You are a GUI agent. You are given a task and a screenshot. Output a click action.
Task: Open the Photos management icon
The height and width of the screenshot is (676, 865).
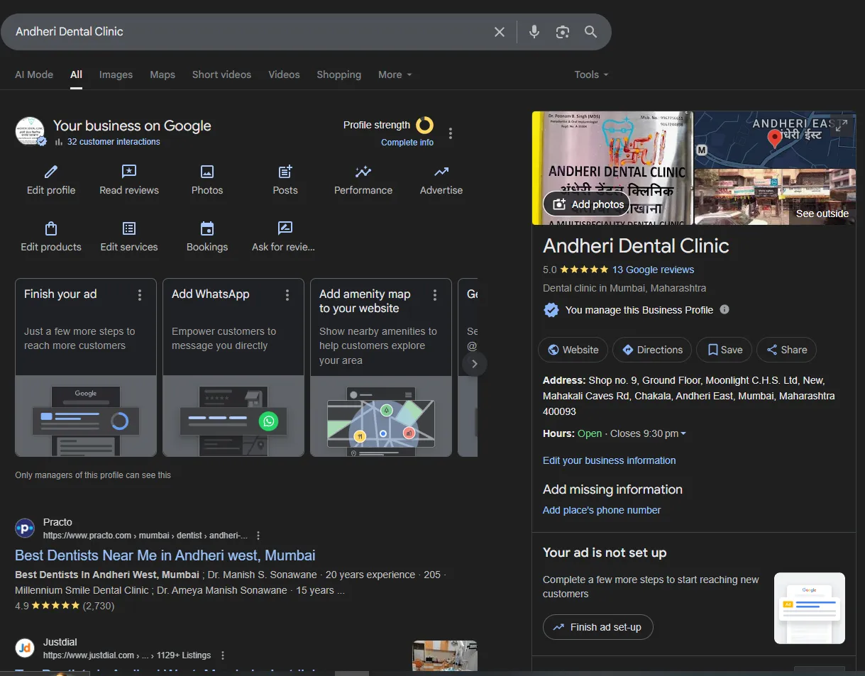point(207,172)
